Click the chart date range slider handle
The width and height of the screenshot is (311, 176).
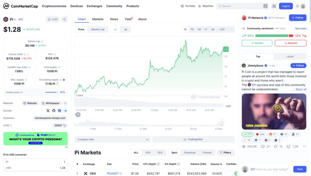(x=222, y=123)
